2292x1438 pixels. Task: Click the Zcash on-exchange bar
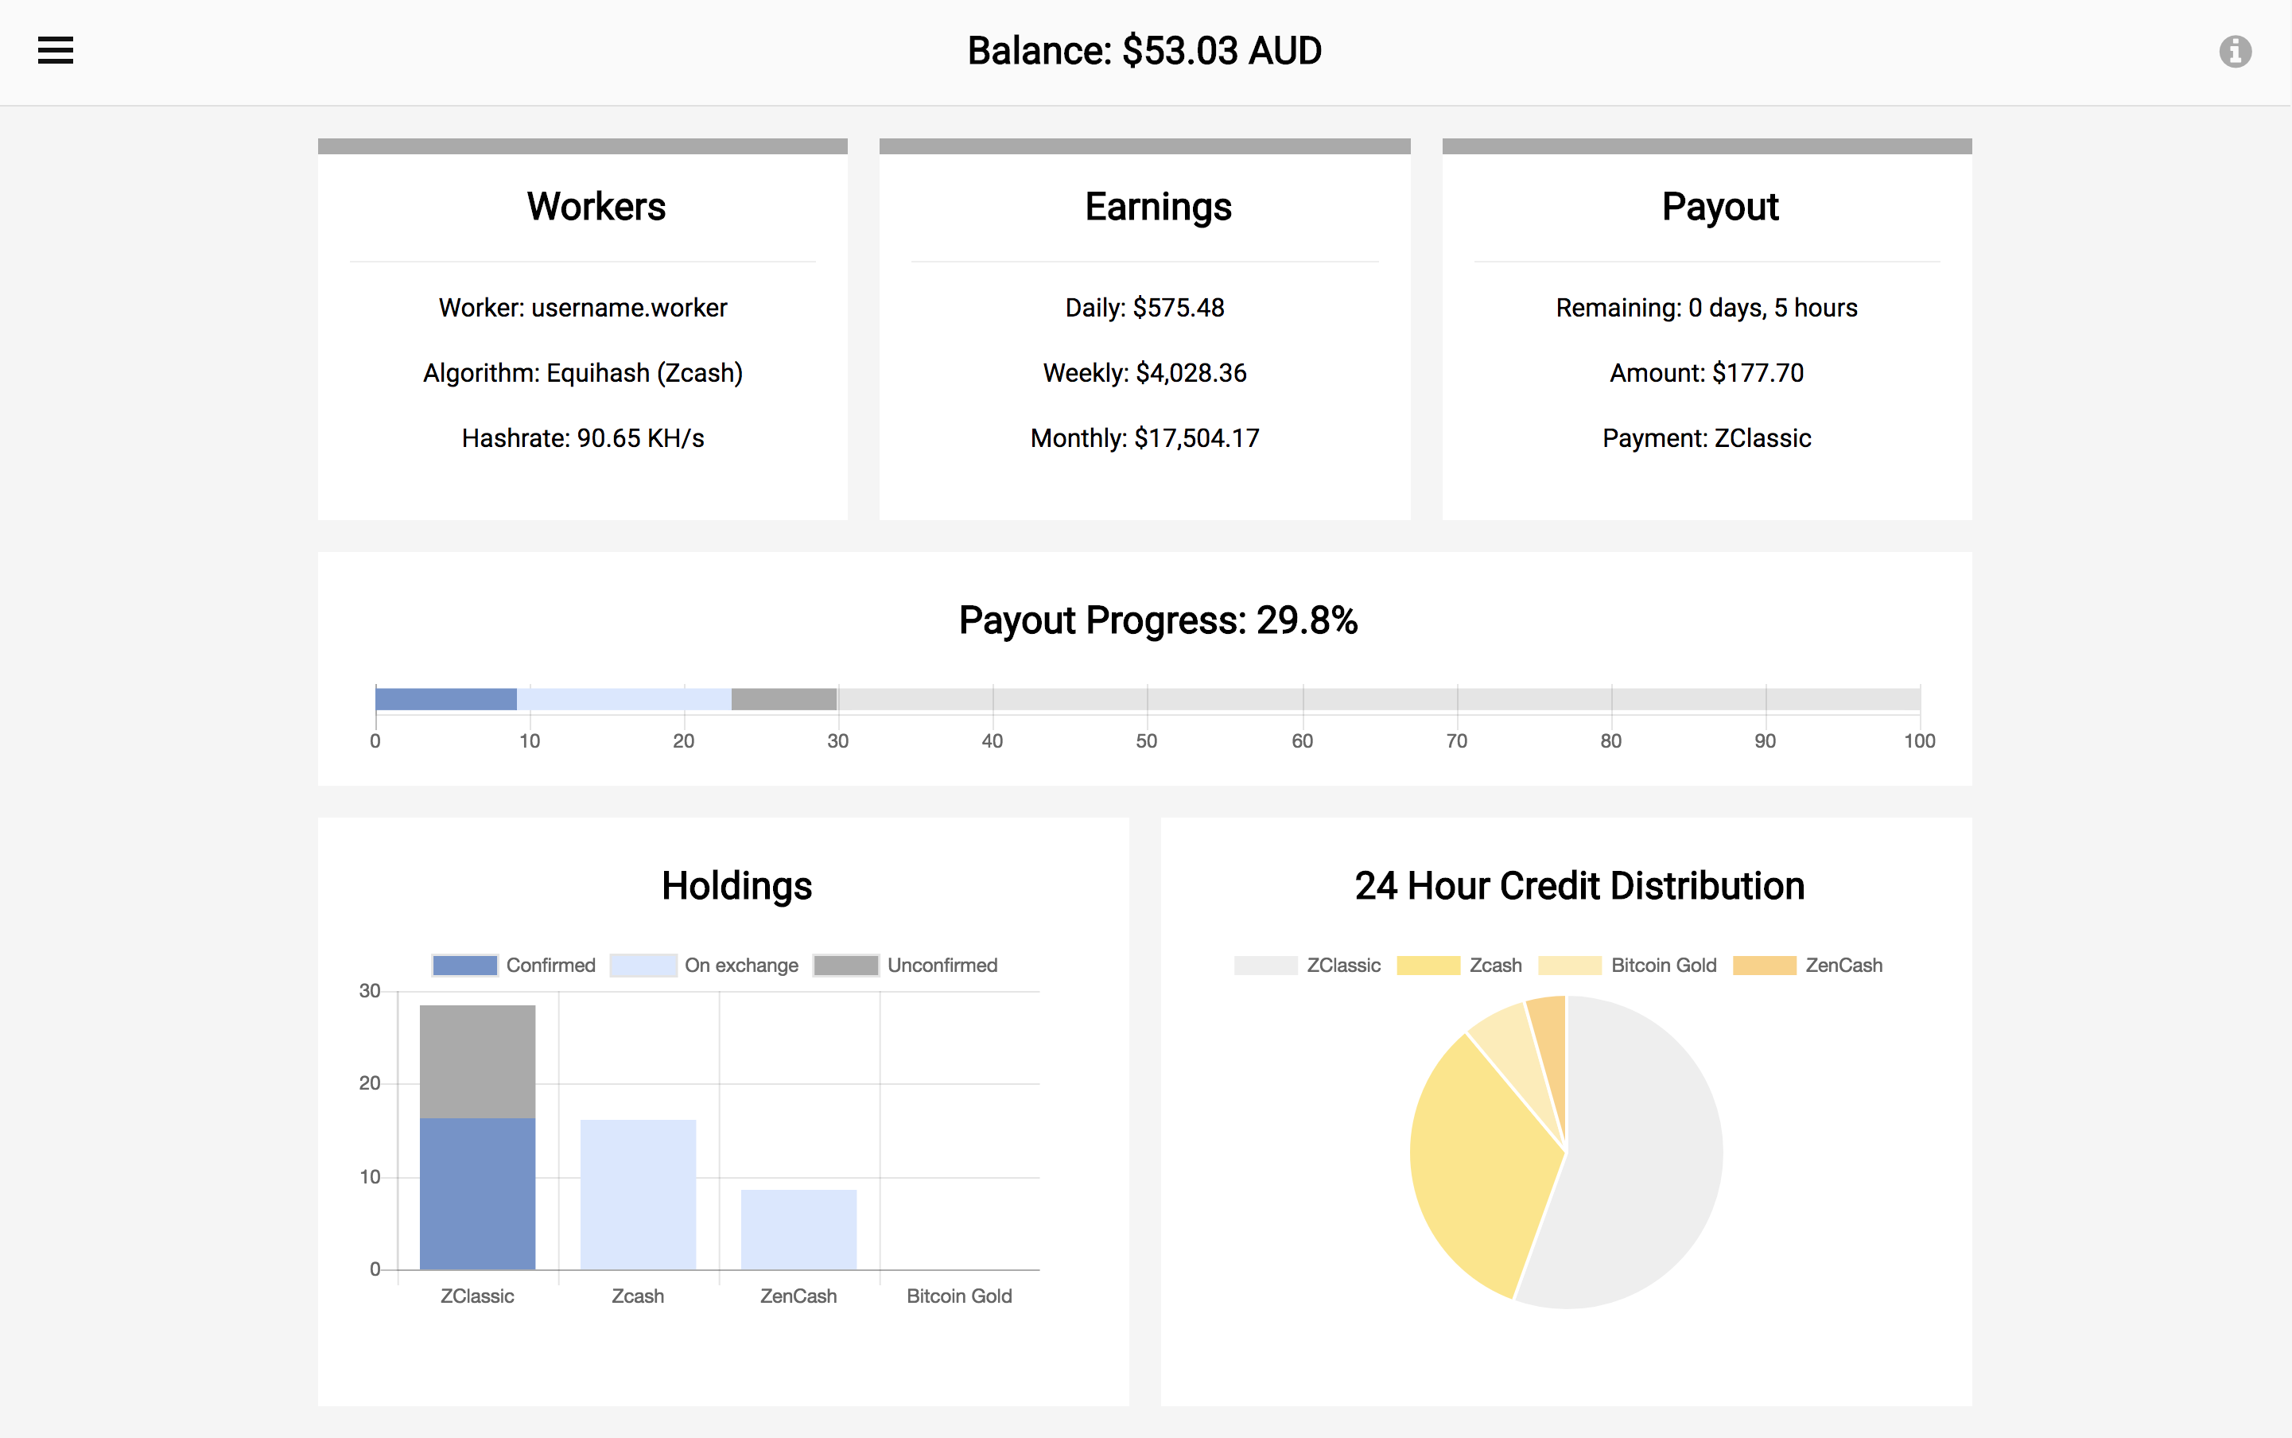pos(638,1195)
